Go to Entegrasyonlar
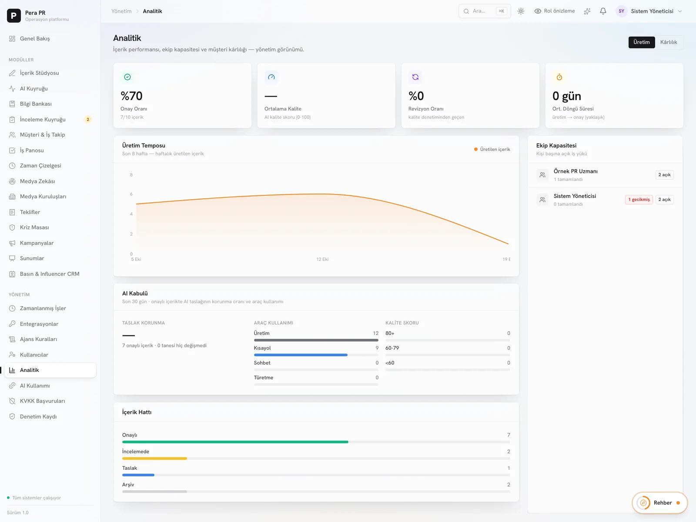This screenshot has height=522, width=696. (50, 324)
